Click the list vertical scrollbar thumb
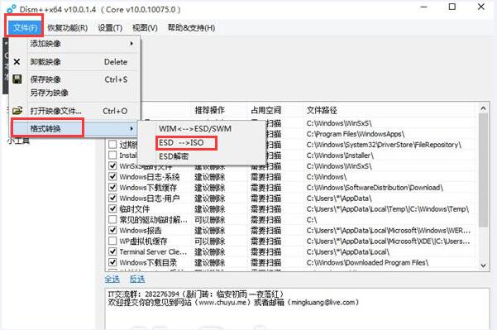 coord(483,170)
